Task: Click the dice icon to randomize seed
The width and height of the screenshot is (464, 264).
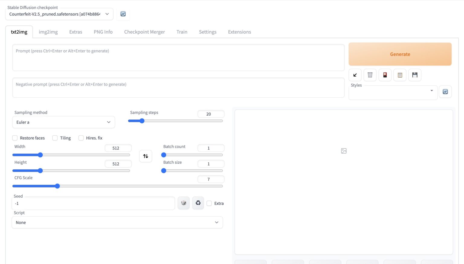Action: 183,203
